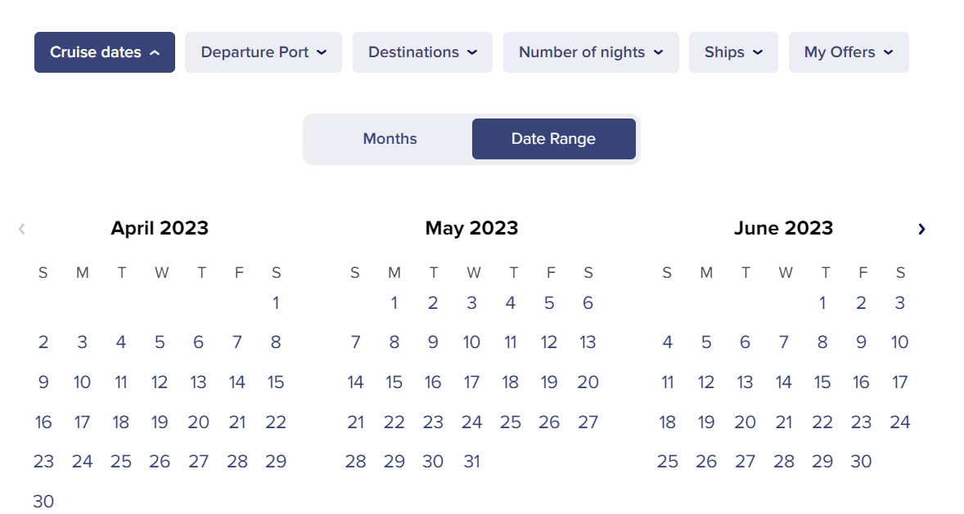Select April 15 in the calendar

[276, 382]
